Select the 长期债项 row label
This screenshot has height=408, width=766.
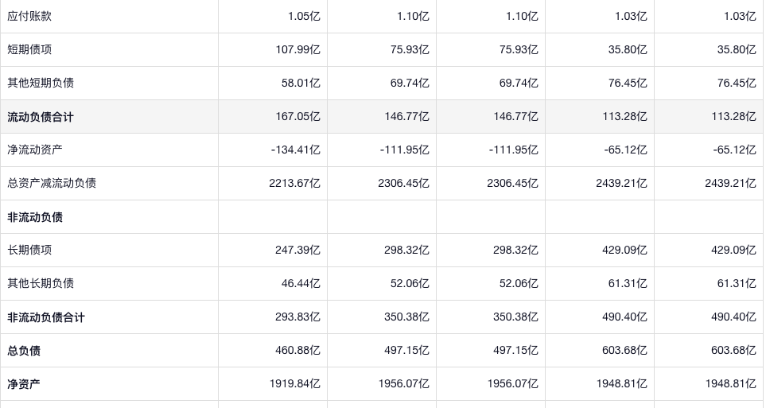(x=29, y=250)
